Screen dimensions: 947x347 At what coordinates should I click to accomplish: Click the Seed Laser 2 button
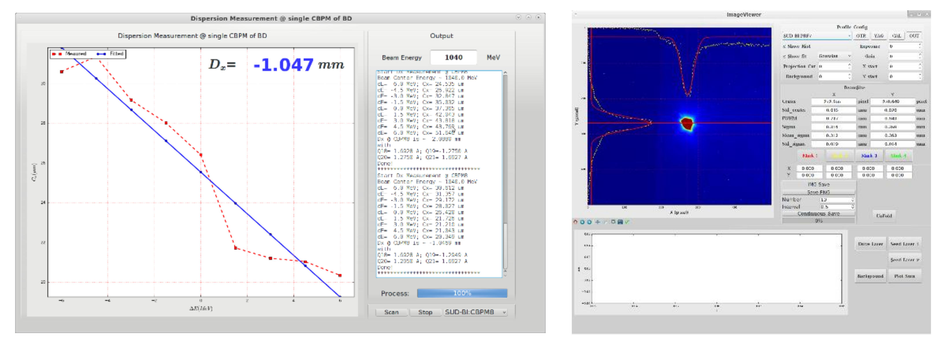coord(905,260)
